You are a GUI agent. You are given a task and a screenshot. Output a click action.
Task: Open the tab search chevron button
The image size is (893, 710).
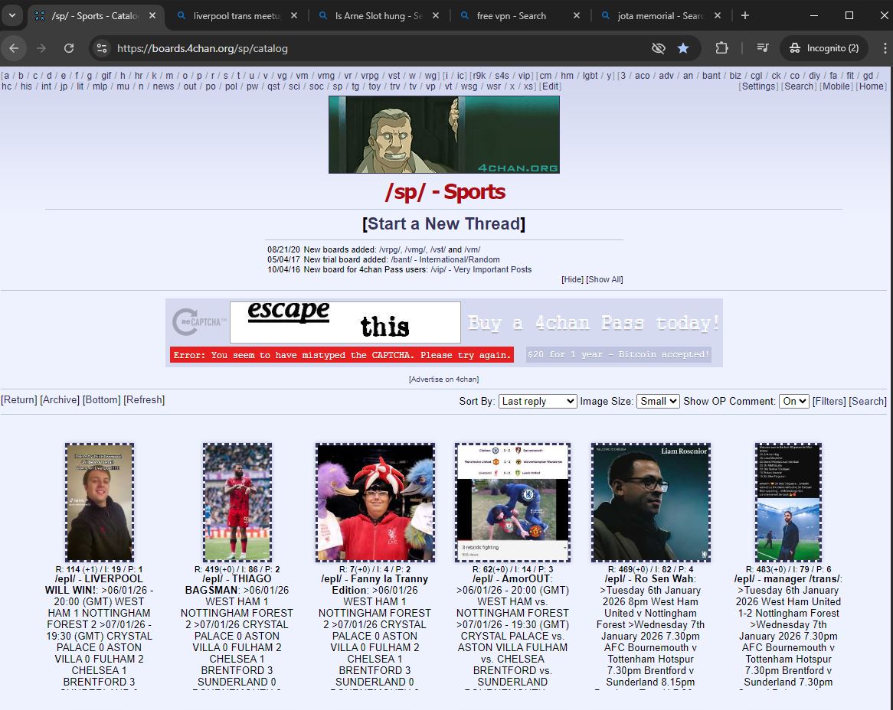(12, 15)
